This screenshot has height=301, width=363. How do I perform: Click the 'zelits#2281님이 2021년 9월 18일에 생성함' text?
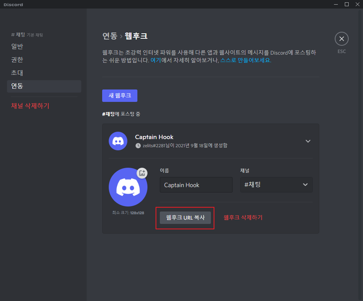[185, 146]
